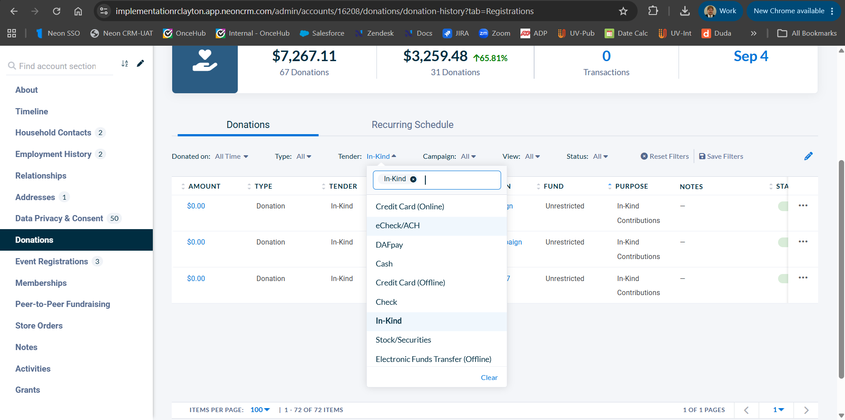Edit the account section menu with pencil

pos(140,64)
